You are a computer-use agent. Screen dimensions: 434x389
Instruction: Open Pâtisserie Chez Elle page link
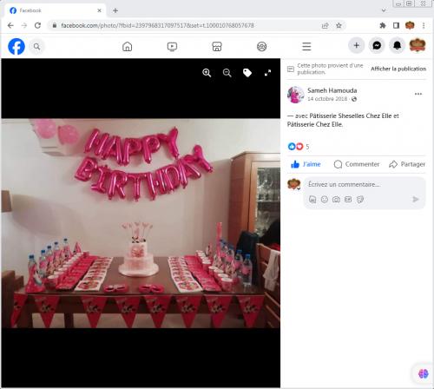pyautogui.click(x=315, y=124)
